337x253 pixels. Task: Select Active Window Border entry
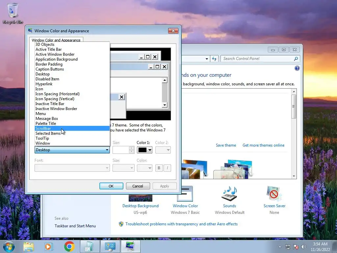[72, 54]
